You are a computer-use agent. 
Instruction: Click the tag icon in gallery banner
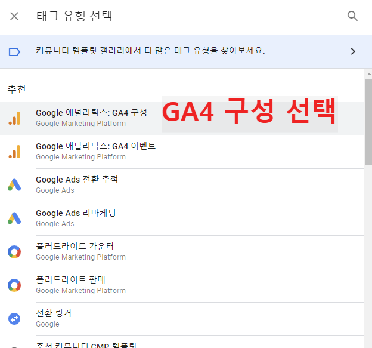[14, 52]
